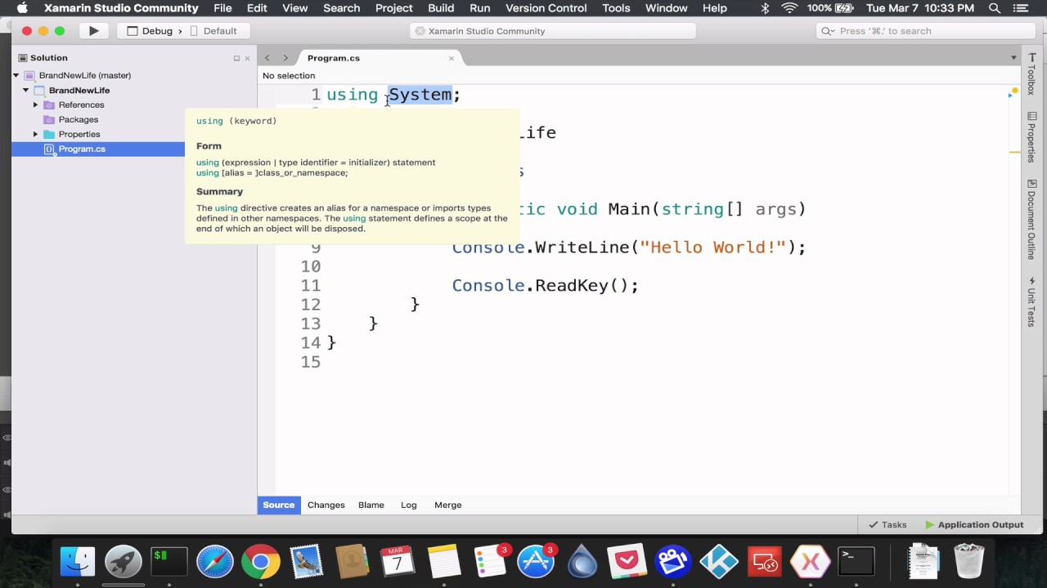Open the Window menu
The width and height of the screenshot is (1047, 588).
[667, 8]
